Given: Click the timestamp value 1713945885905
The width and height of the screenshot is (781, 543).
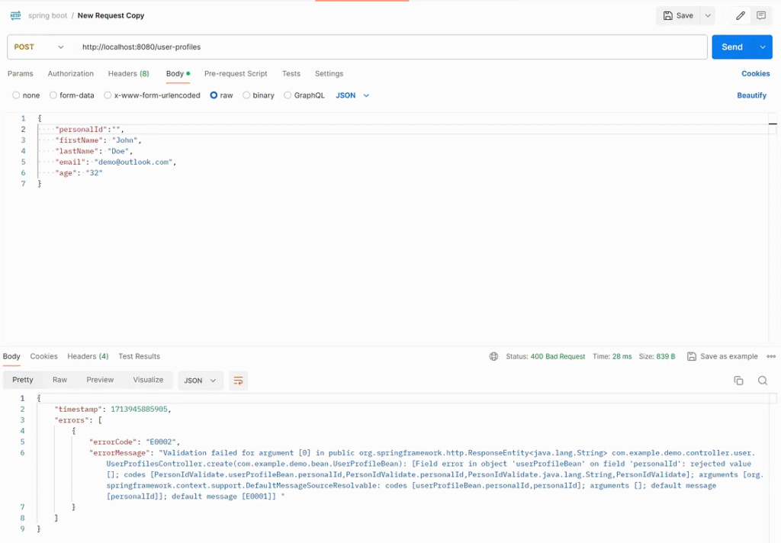Looking at the screenshot, I should (x=139, y=409).
